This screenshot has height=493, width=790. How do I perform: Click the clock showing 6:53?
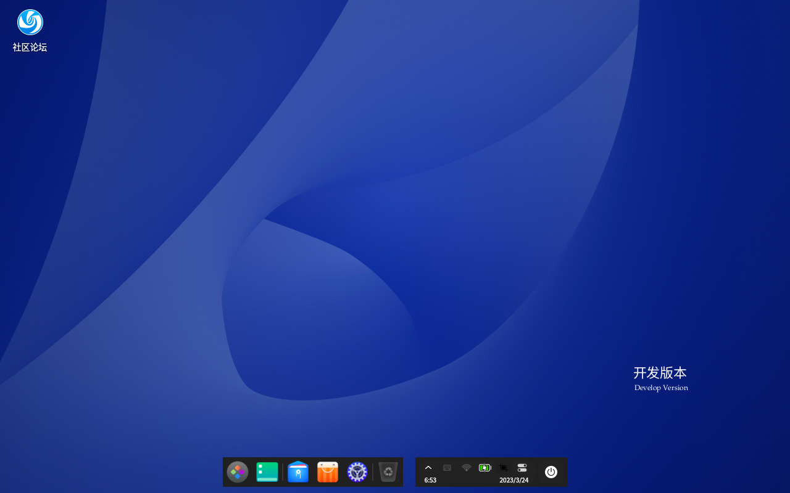(x=430, y=480)
